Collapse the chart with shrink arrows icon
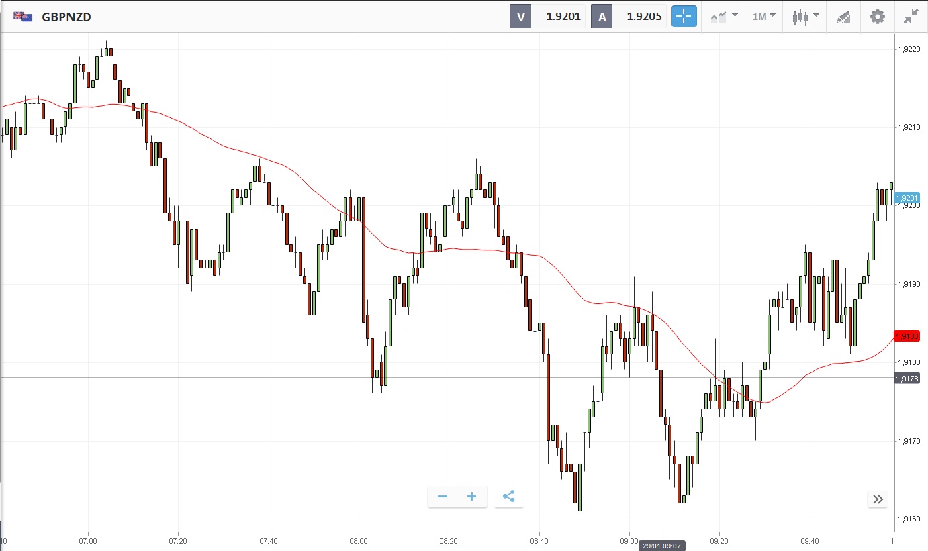Viewport: 928px width, 551px height. coord(911,17)
